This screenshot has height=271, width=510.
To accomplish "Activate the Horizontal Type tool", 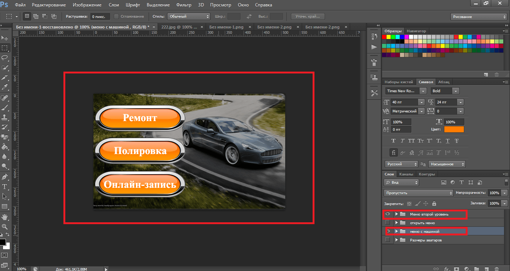I will pyautogui.click(x=5, y=186).
